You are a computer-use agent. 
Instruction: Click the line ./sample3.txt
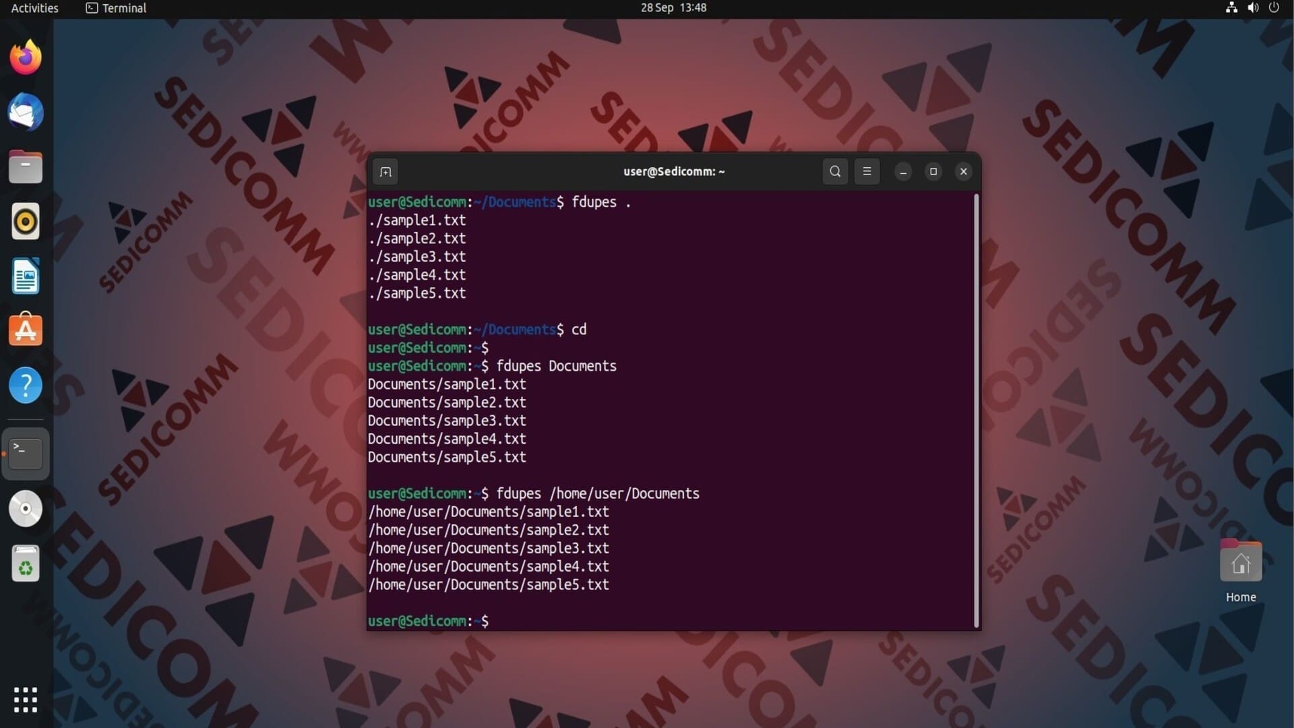tap(417, 257)
